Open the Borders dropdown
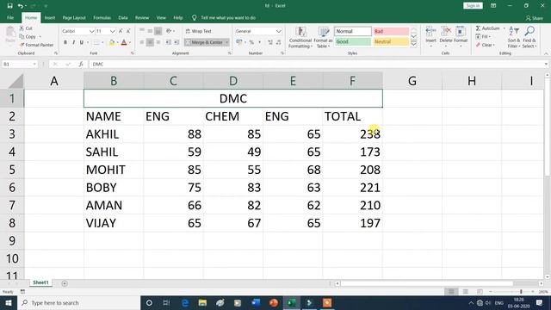This screenshot has height=310, width=551. tap(102, 42)
